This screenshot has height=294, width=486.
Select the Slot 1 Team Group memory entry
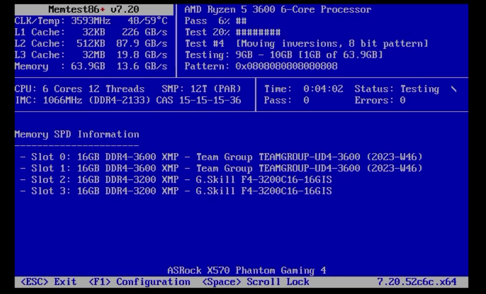coord(222,168)
